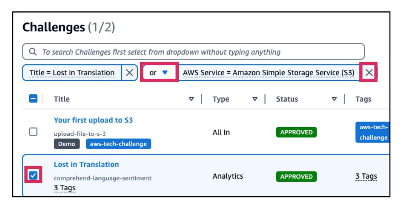This screenshot has height=208, width=405.
Task: Edit the AWS Service = Amazon S3 token
Action: pos(268,73)
